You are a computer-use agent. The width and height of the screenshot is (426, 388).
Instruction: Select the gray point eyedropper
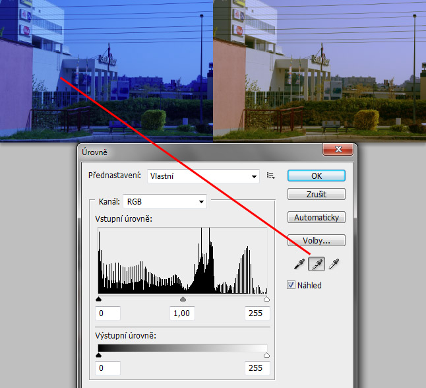(x=317, y=265)
